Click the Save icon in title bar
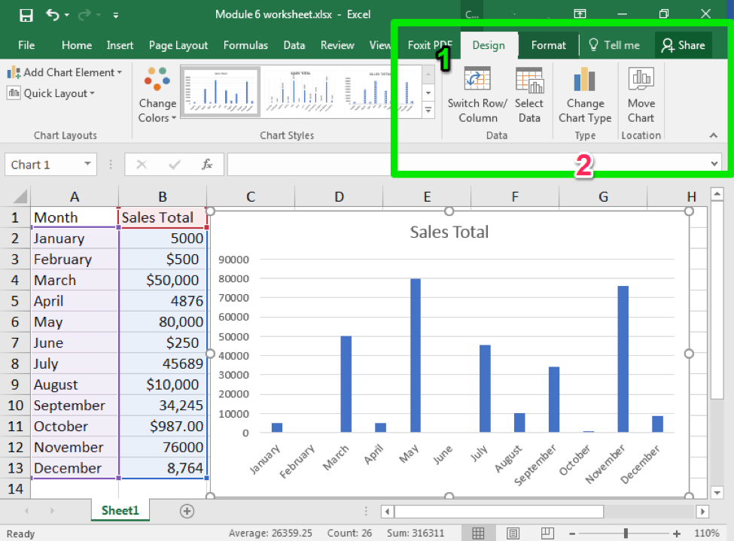This screenshot has height=541, width=734. pyautogui.click(x=26, y=14)
